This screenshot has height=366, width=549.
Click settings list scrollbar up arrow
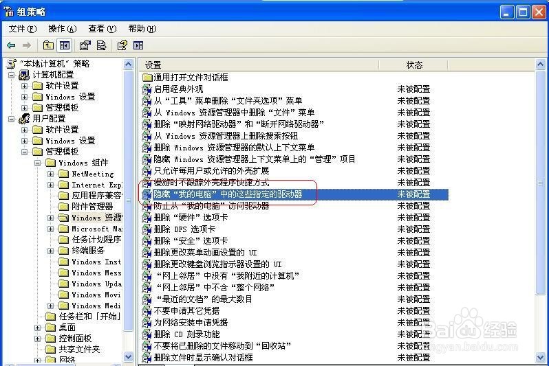coord(540,65)
